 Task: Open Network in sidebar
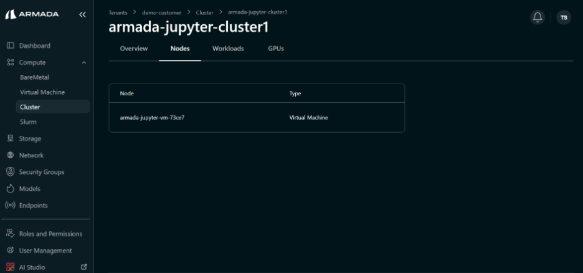(31, 155)
